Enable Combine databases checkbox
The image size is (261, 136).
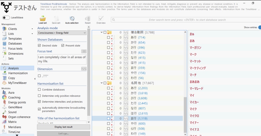pos(39,89)
